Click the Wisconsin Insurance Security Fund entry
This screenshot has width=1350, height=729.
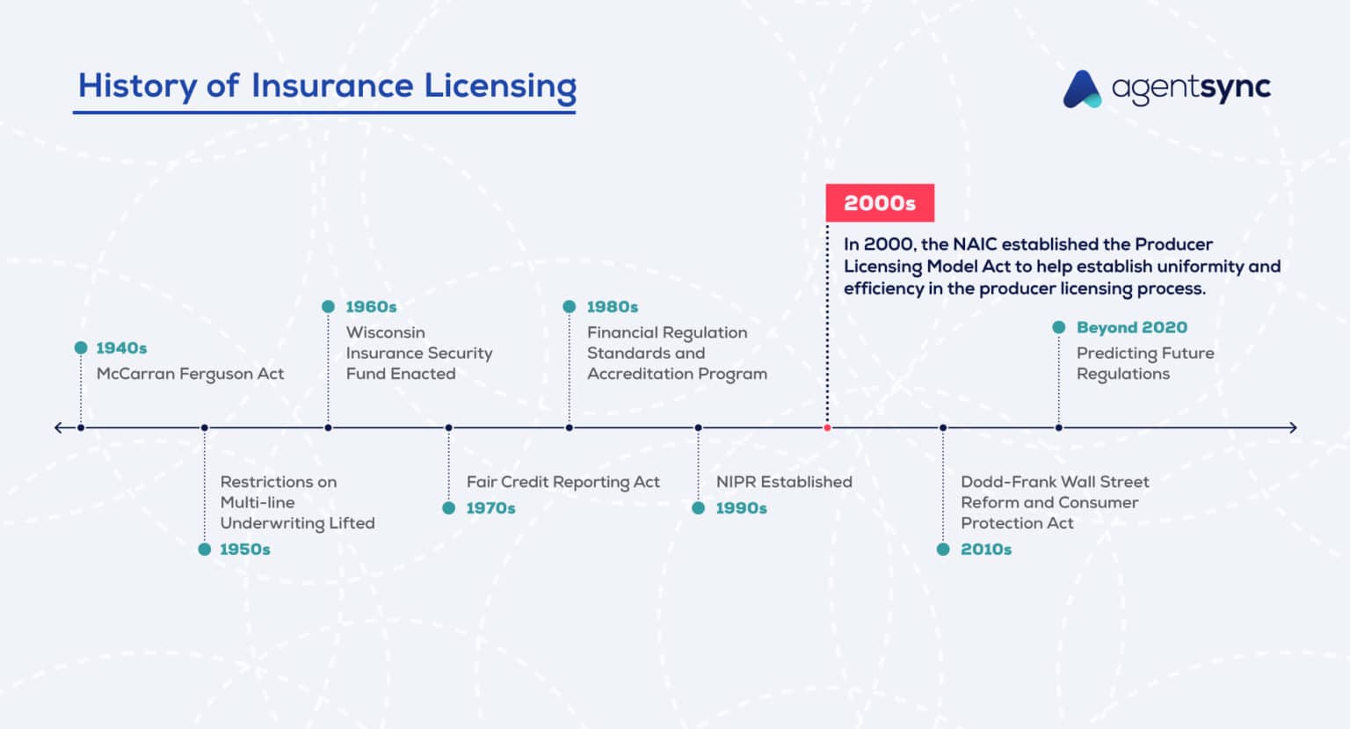coord(419,353)
